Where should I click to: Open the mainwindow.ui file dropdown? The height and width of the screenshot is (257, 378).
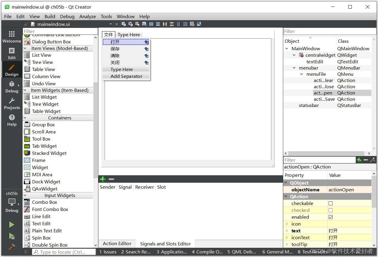tap(111, 24)
